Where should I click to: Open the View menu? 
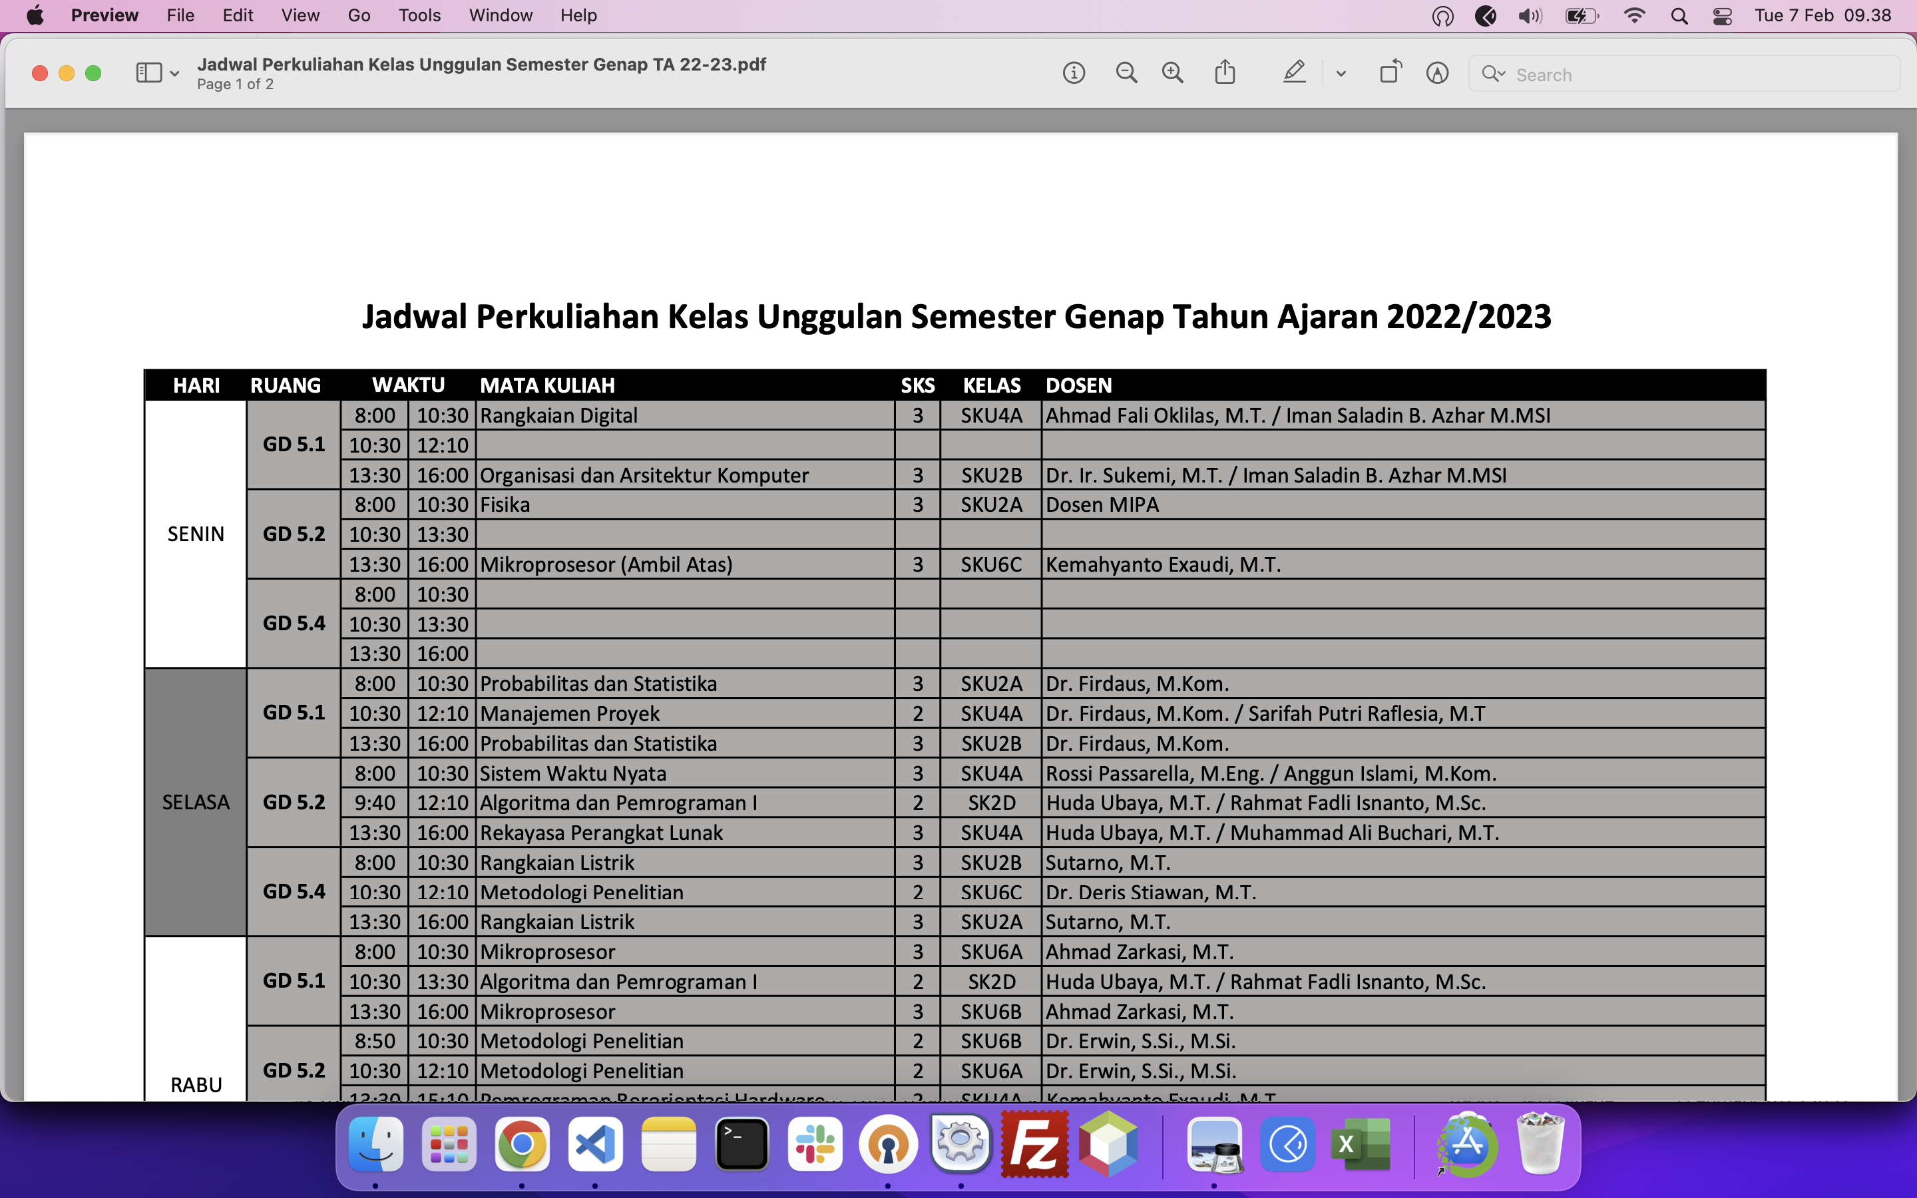click(300, 16)
